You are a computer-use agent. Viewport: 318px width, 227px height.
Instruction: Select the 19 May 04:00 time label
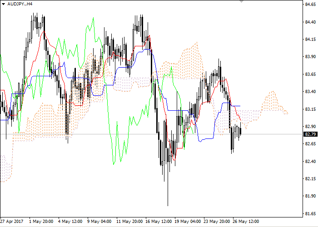(188, 222)
